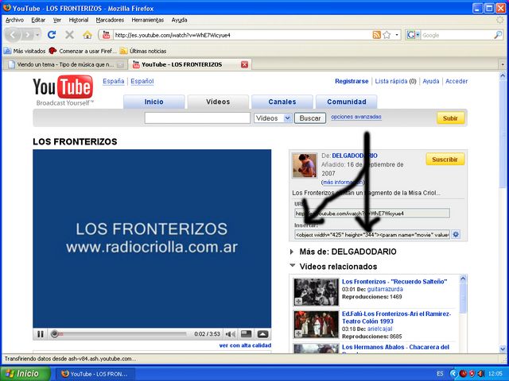Mute the video using the speaker icon
The image size is (509, 381).
tap(229, 334)
